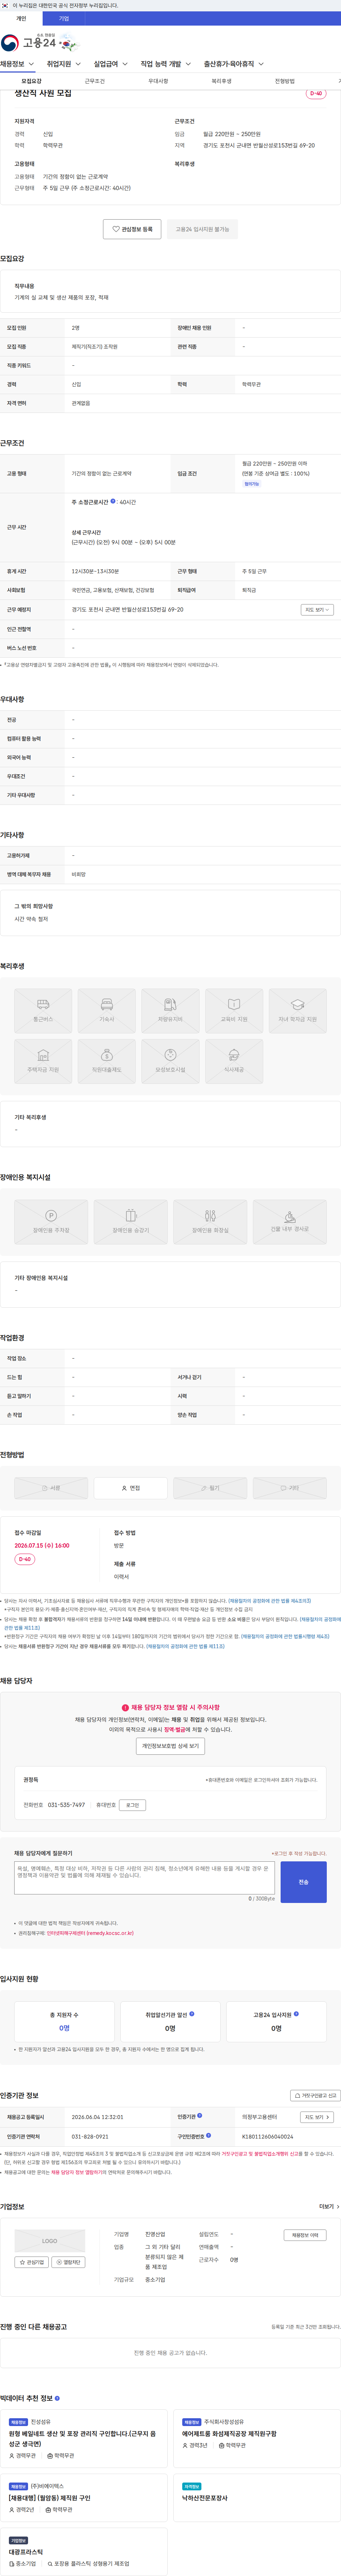Viewport: 341px width, 2576px height.
Task: Jump to the 복리후생 section tab
Action: tap(221, 81)
